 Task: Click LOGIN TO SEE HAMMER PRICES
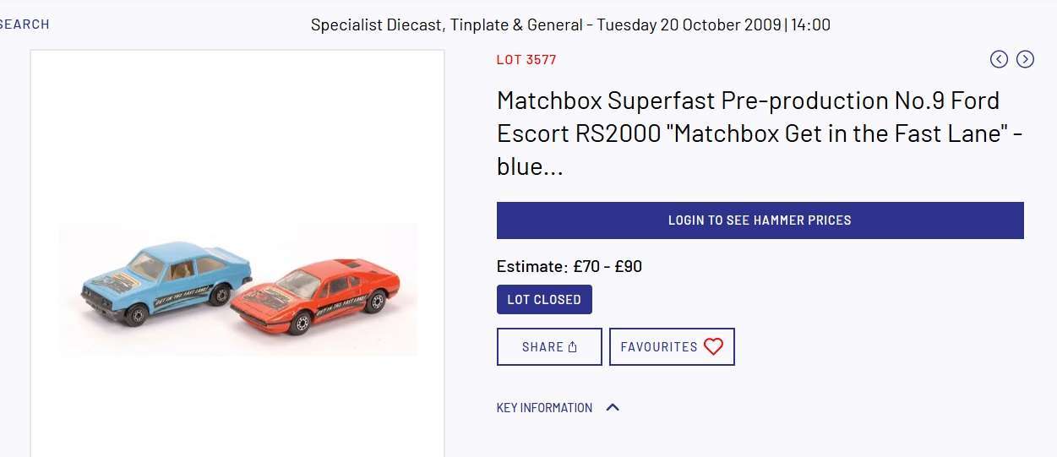click(x=760, y=220)
